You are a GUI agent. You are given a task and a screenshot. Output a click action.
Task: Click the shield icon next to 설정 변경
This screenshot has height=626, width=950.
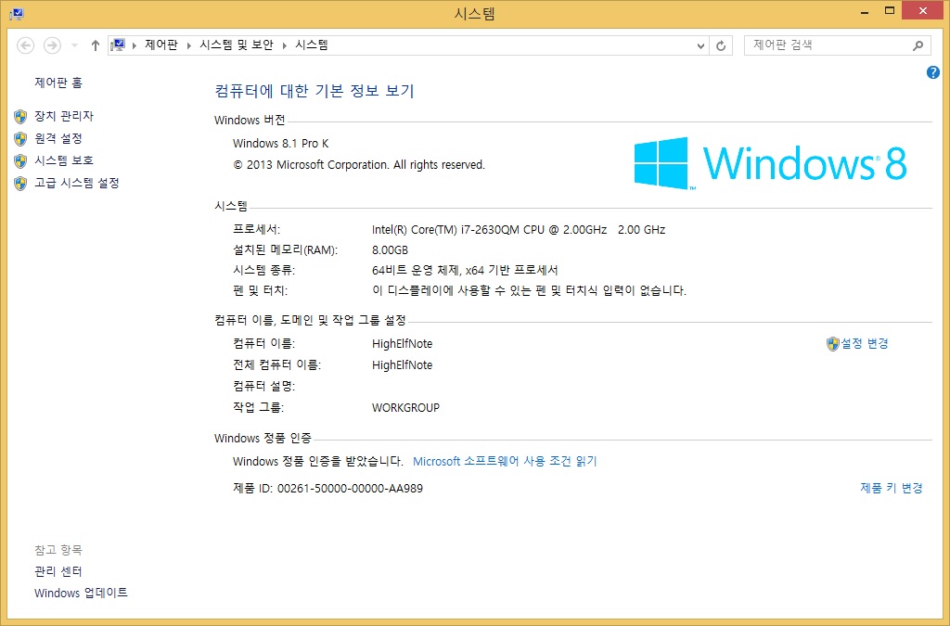click(833, 344)
